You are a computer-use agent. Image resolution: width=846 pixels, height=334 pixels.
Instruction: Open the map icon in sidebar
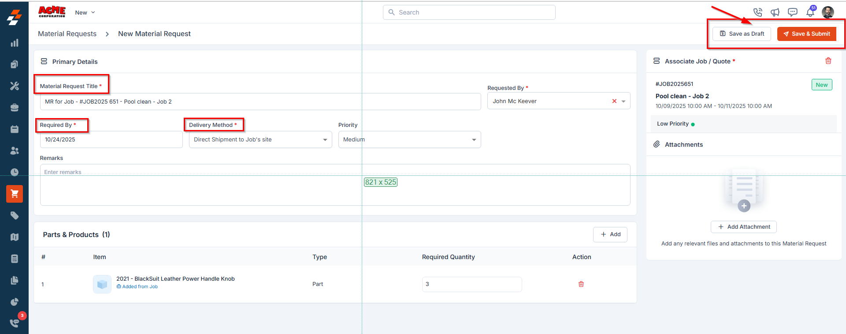[x=15, y=237]
